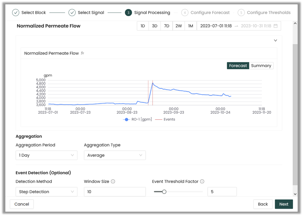
Task: Click the calendar icon in date range
Action: (x=275, y=26)
